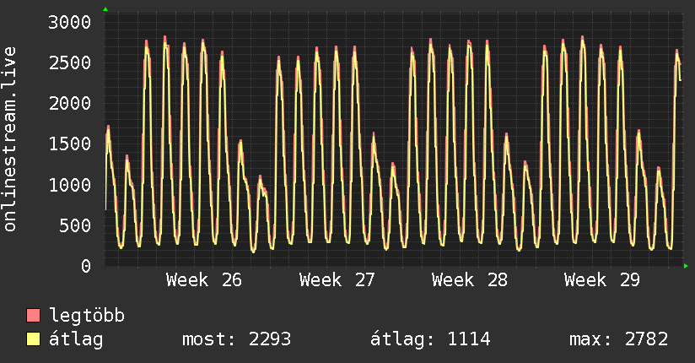Click the átlag: 1114 statistic
This screenshot has height=363, width=695.
click(x=430, y=339)
